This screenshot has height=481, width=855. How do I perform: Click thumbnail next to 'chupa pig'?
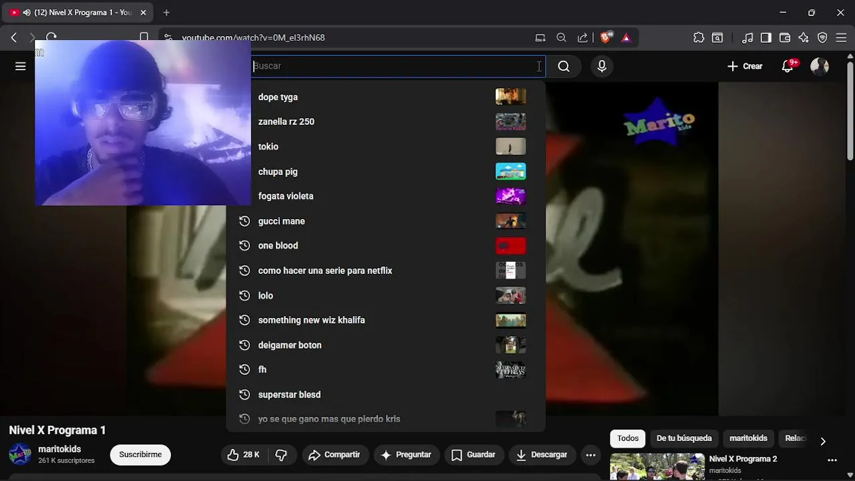pos(510,172)
